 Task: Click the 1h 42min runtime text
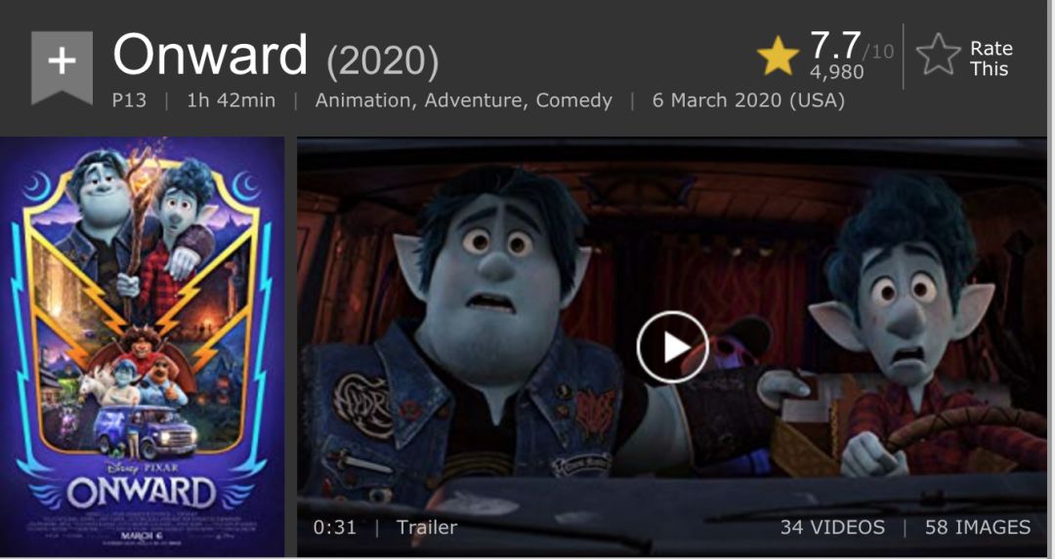pyautogui.click(x=231, y=100)
